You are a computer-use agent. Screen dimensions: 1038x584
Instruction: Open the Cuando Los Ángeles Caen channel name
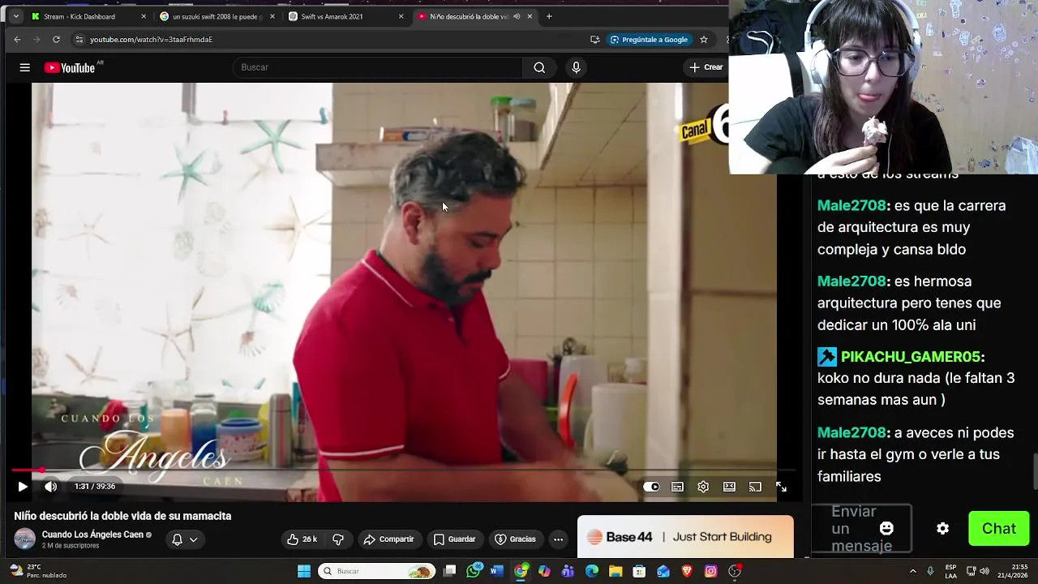click(x=92, y=535)
